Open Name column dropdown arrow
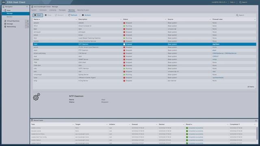 76,19
